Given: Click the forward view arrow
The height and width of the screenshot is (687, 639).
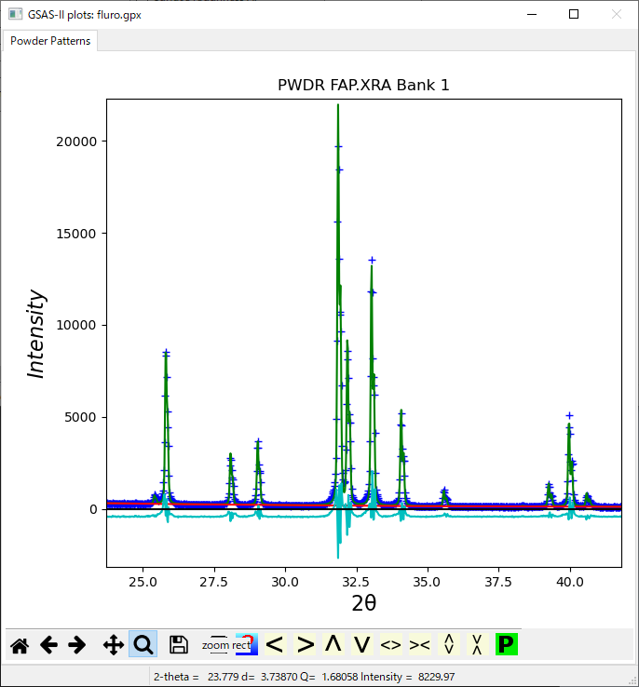Looking at the screenshot, I should tap(77, 644).
